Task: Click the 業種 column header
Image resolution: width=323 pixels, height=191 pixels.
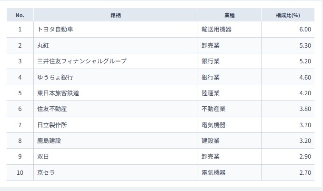Action: pyautogui.click(x=230, y=15)
